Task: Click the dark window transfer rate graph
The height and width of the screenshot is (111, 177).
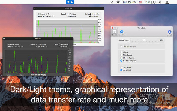Action: (36, 62)
